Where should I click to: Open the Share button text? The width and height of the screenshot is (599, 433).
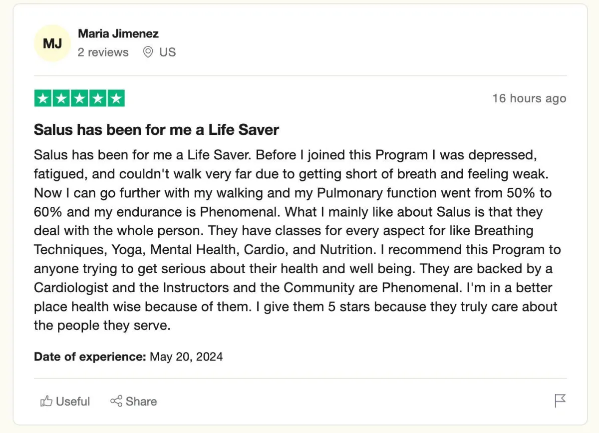[x=141, y=401]
